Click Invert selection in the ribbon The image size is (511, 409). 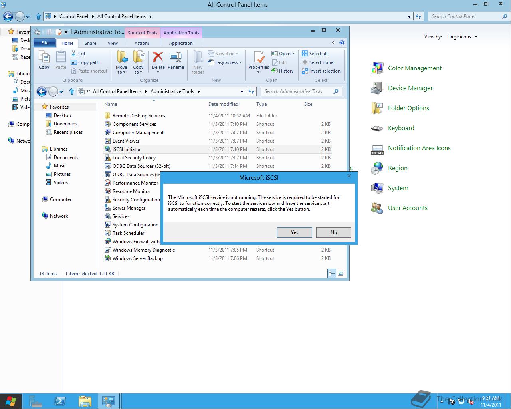pyautogui.click(x=321, y=71)
